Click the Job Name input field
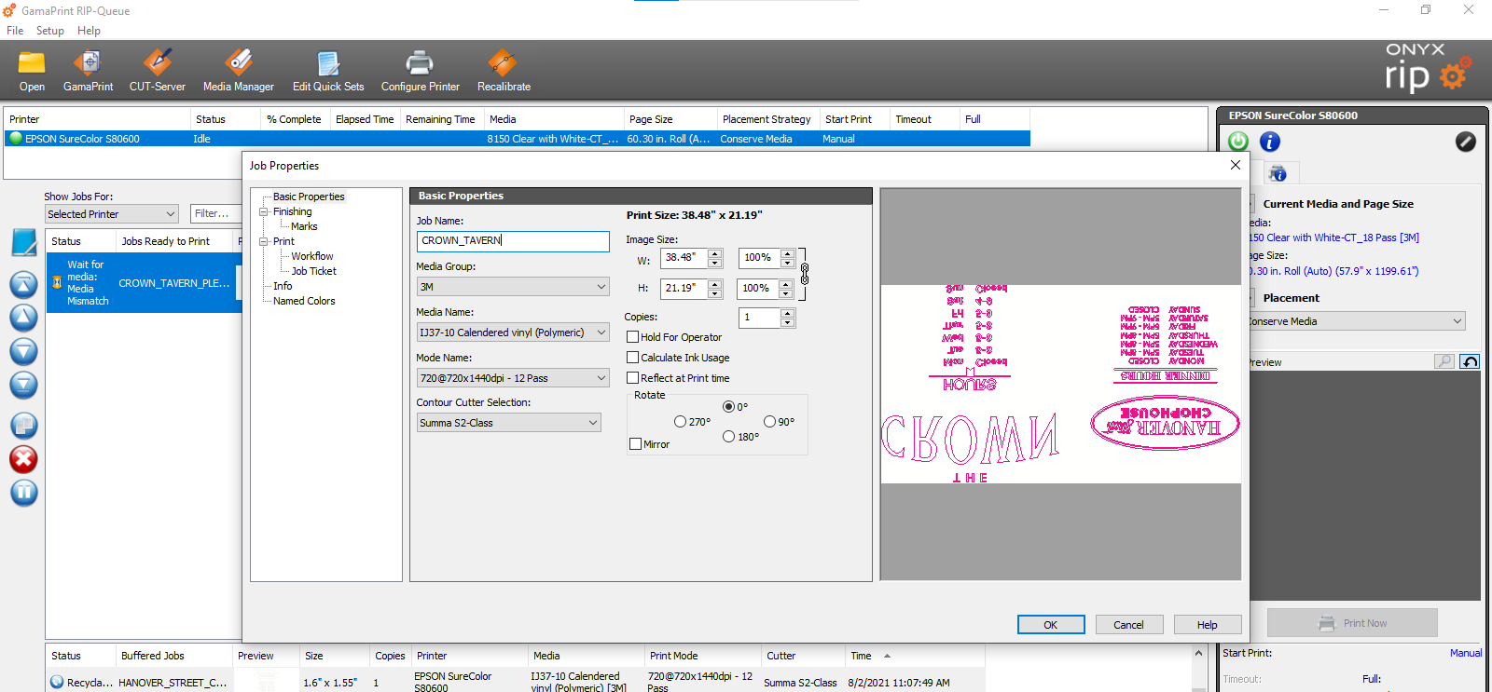The width and height of the screenshot is (1492, 692). tap(513, 241)
